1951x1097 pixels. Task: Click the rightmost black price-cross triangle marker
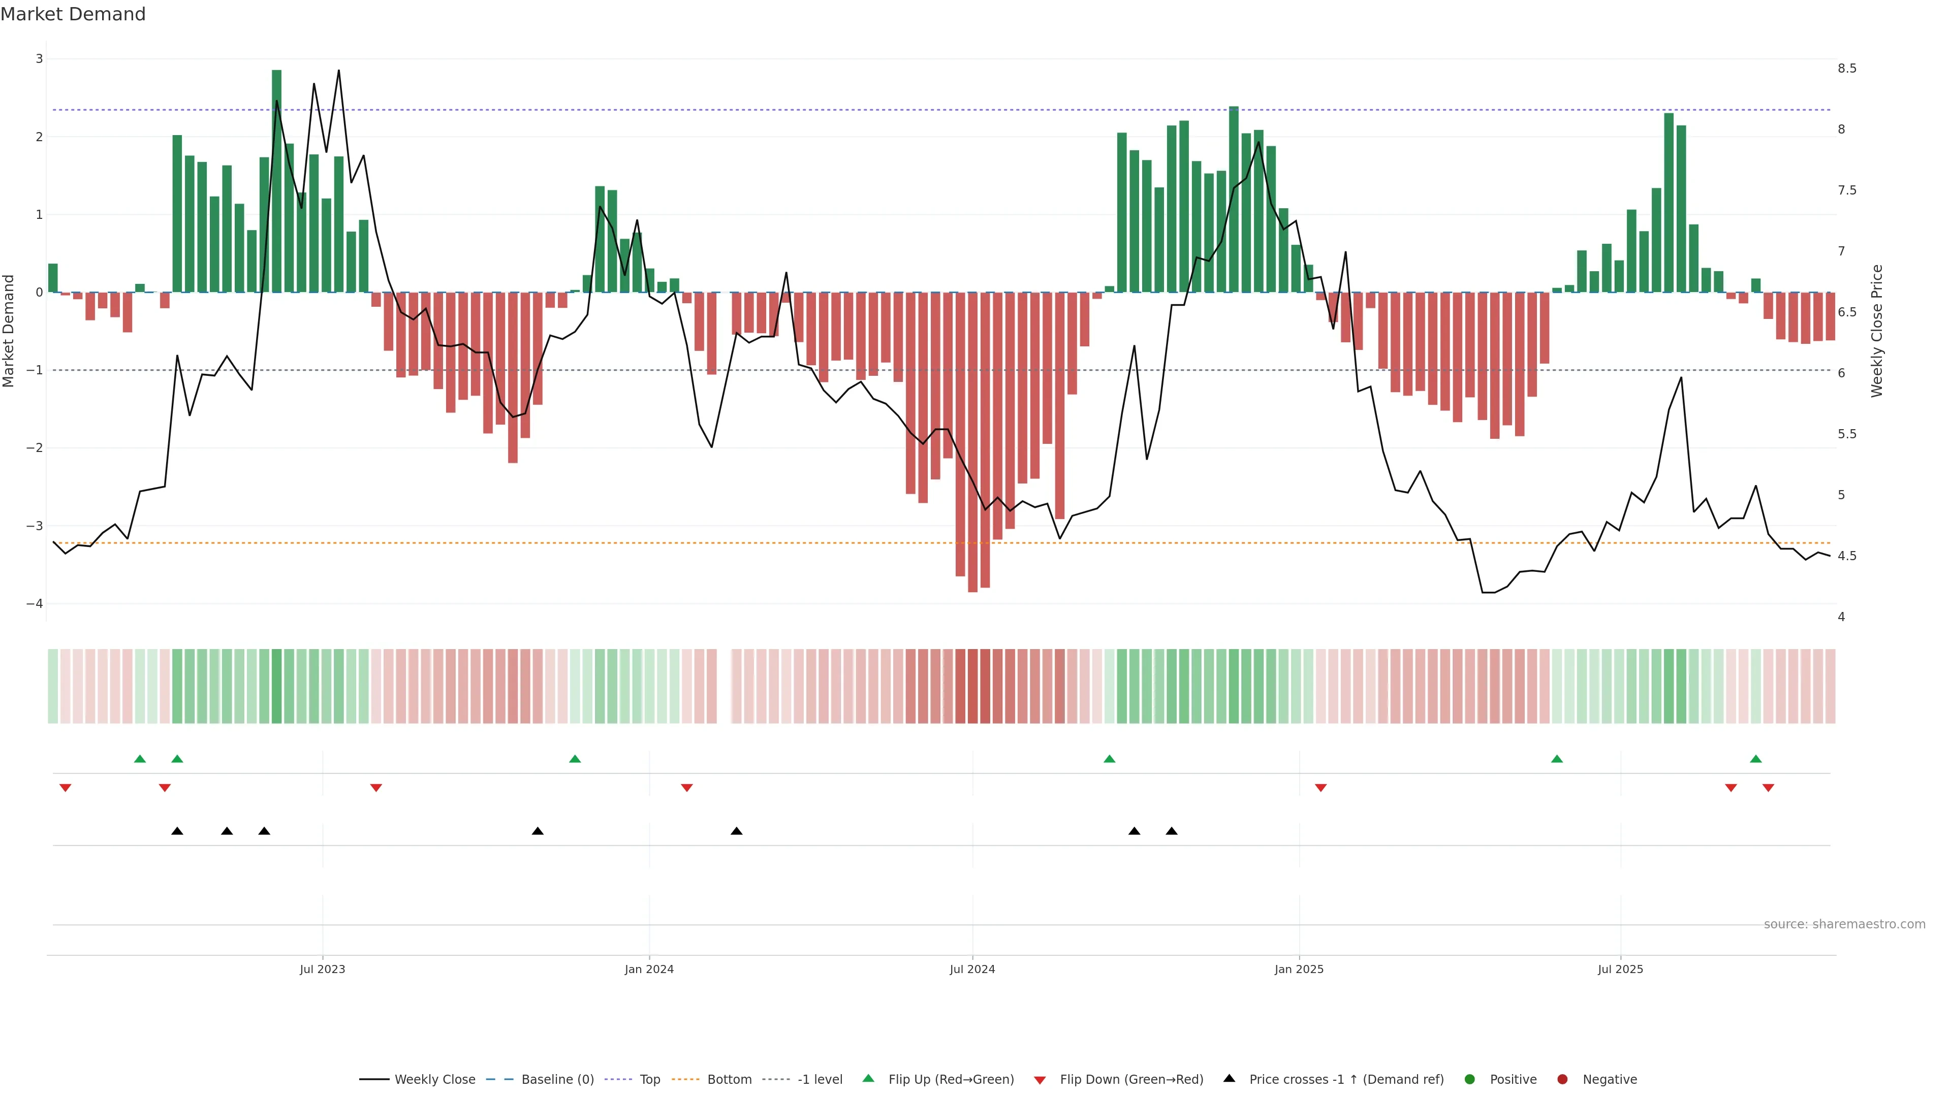point(1172,831)
